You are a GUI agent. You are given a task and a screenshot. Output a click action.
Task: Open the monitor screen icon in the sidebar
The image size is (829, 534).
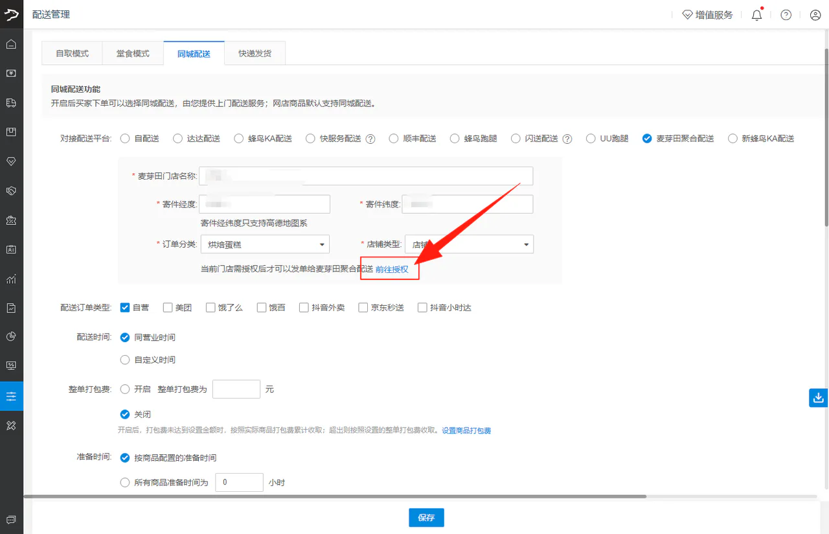(11, 366)
